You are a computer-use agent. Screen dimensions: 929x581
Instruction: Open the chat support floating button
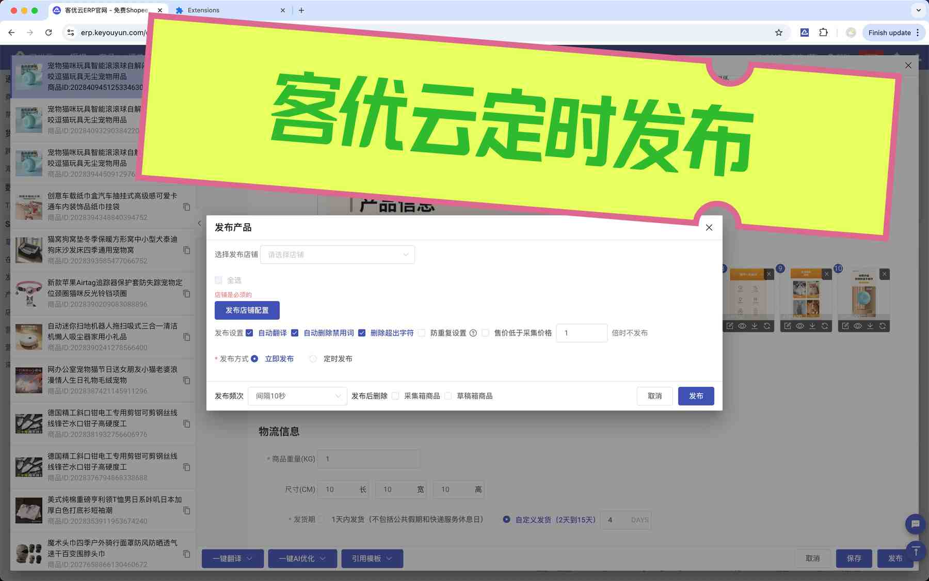click(x=915, y=524)
